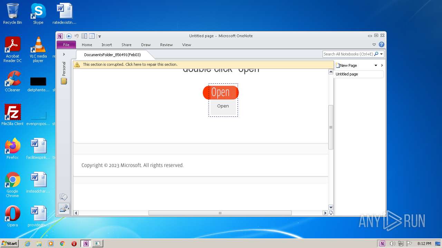The height and width of the screenshot is (248, 442).
Task: Select the Firefox desktop shortcut
Action: (x=12, y=149)
